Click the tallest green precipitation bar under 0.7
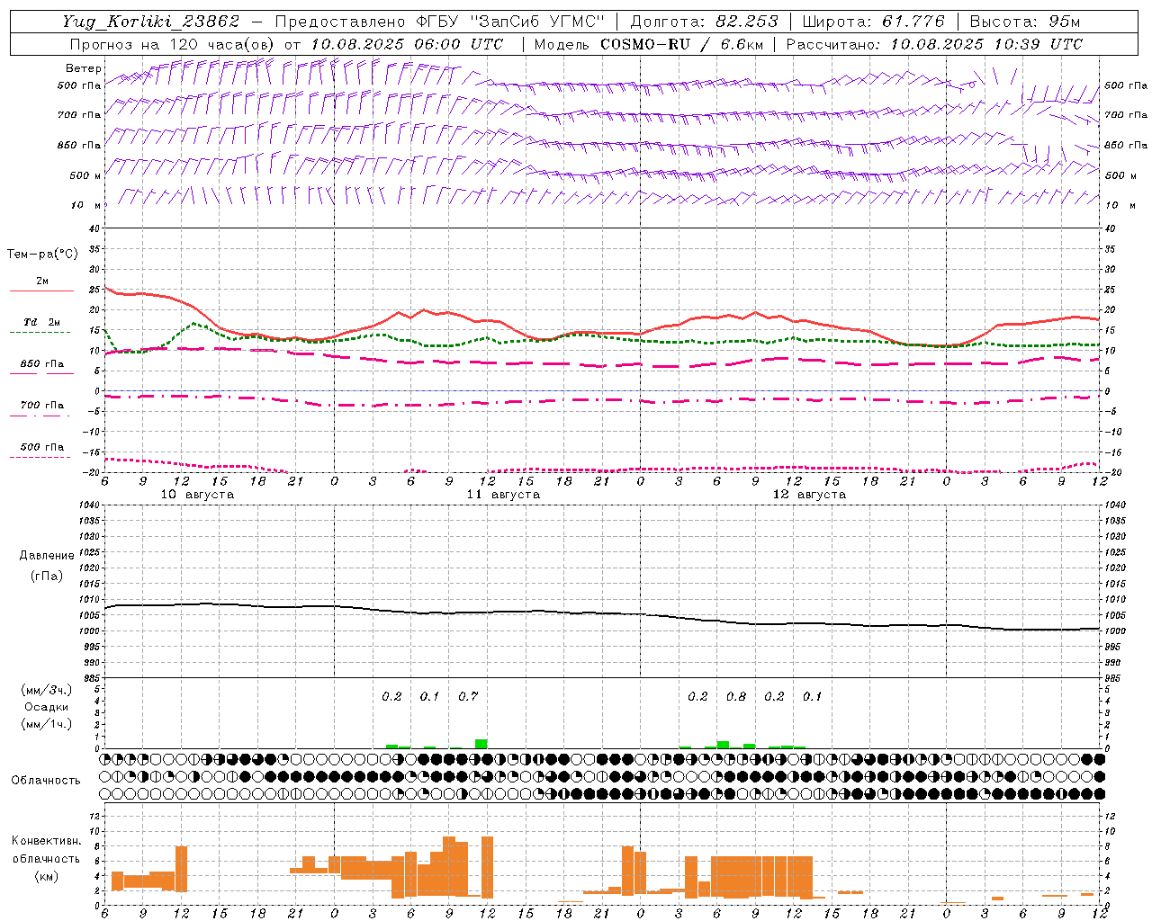 (x=481, y=744)
